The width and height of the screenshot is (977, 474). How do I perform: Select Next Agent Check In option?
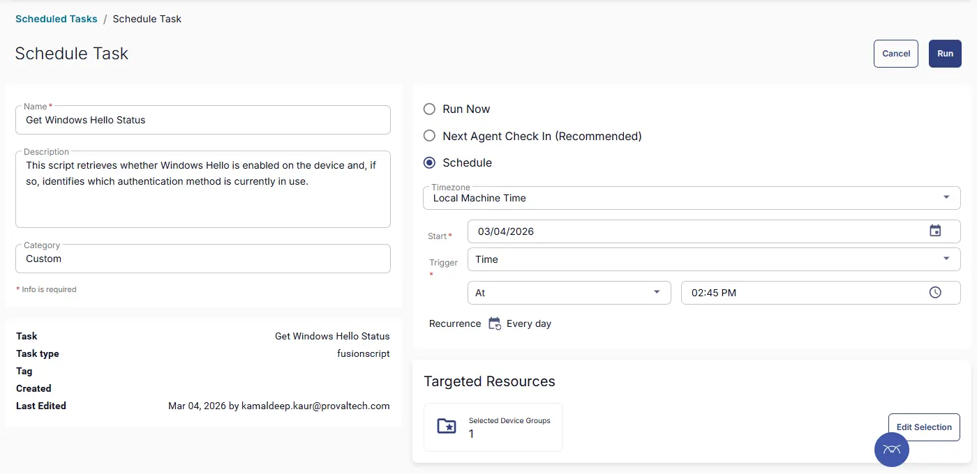pos(430,137)
